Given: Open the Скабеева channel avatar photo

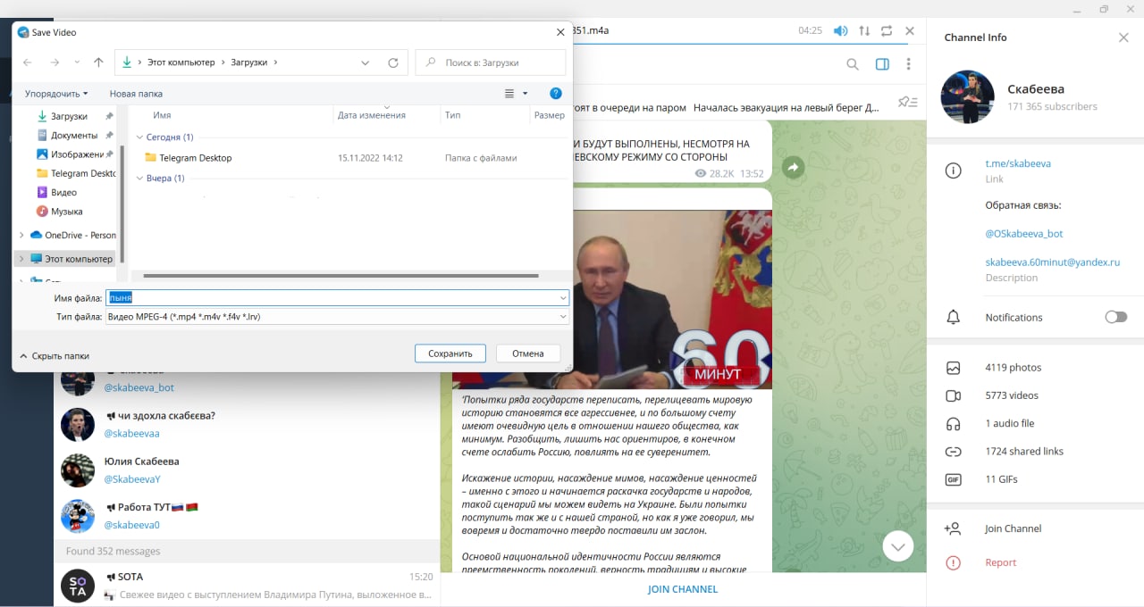Looking at the screenshot, I should pos(968,96).
